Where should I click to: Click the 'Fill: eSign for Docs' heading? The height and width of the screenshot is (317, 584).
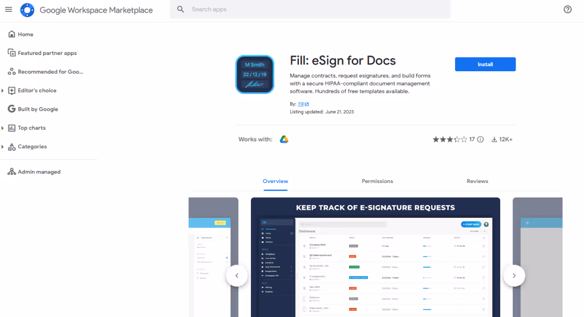pyautogui.click(x=343, y=60)
